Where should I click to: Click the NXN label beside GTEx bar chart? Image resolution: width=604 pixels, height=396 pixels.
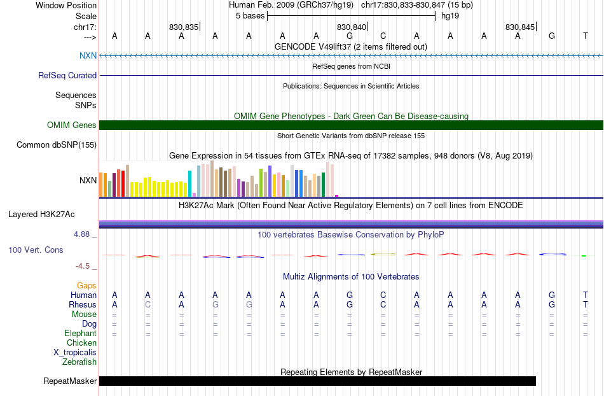click(x=88, y=180)
